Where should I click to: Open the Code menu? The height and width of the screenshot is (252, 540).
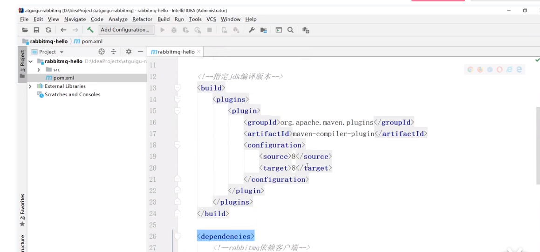(97, 19)
